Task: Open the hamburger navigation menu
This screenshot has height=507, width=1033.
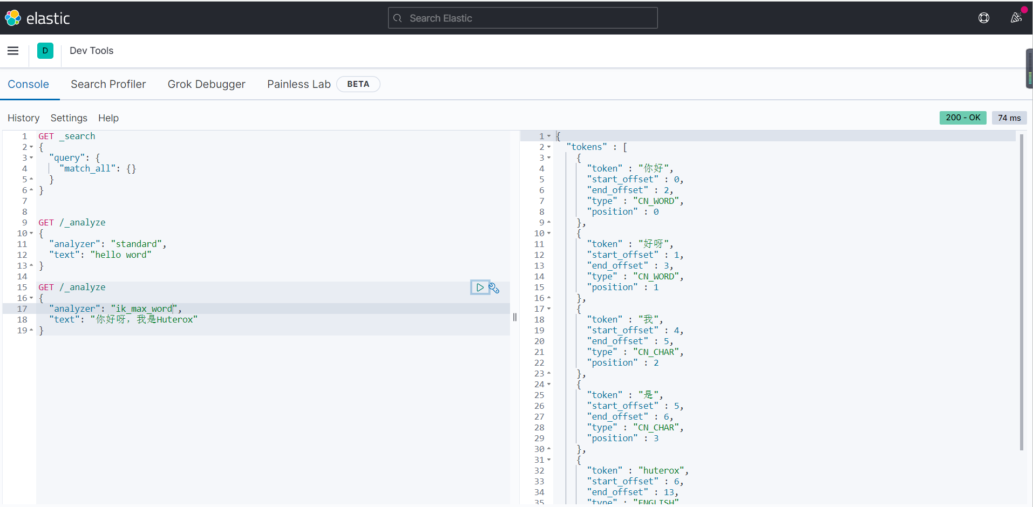Action: [x=13, y=51]
